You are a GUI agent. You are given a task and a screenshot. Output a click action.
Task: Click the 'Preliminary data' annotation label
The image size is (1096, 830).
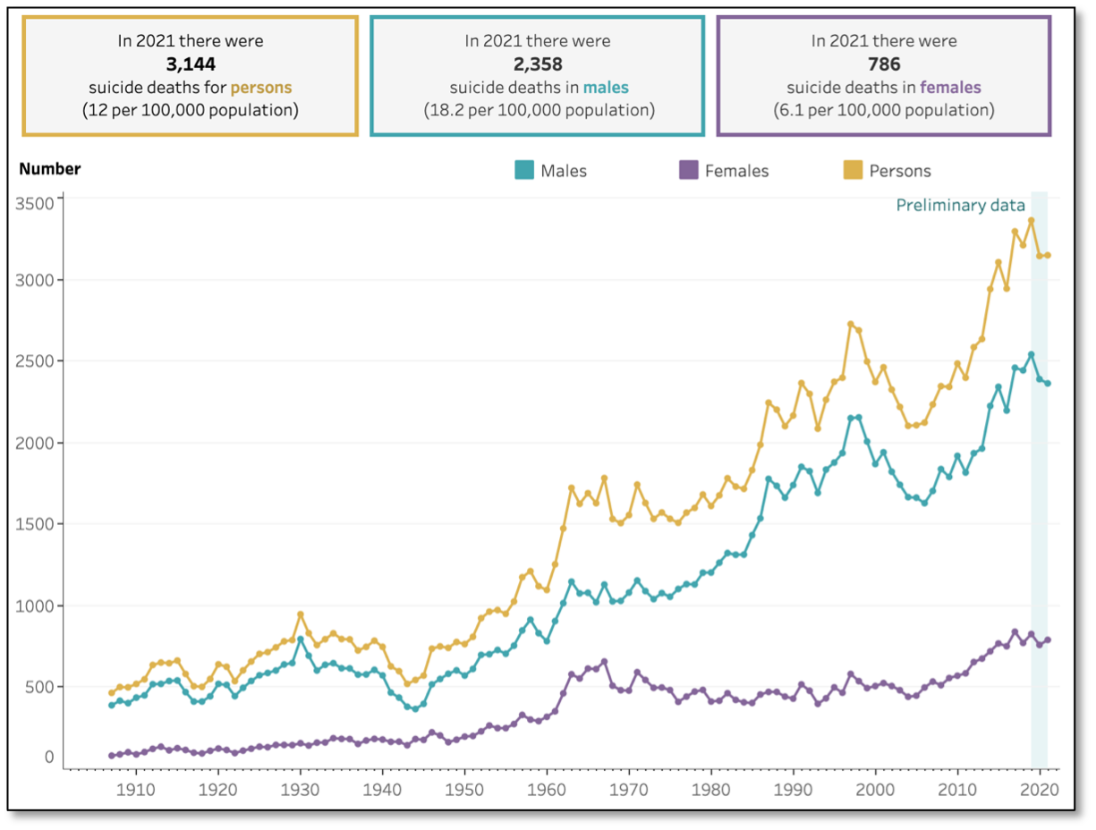point(960,206)
